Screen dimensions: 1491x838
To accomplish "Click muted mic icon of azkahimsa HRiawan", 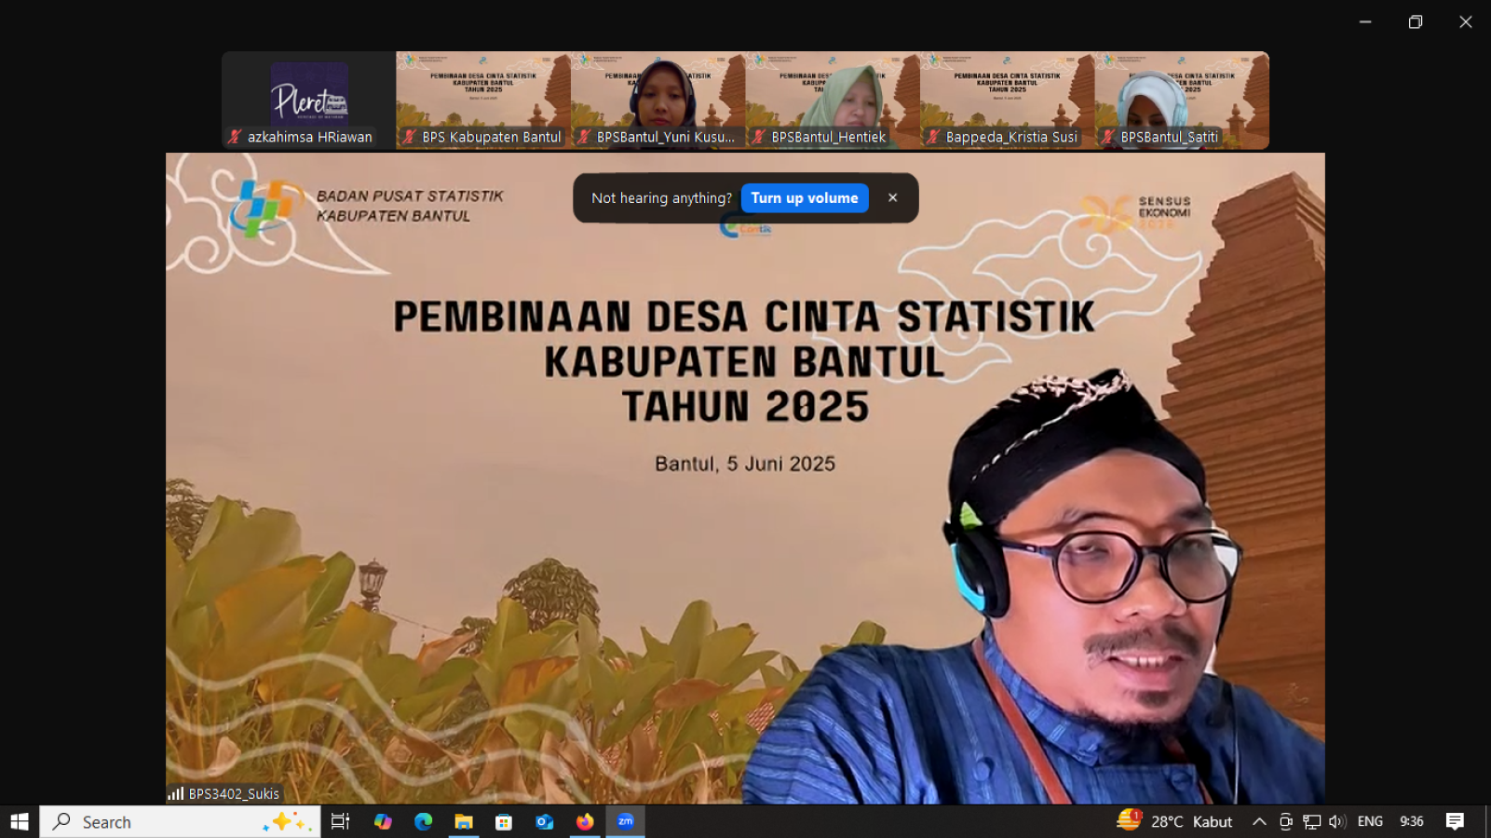I will pyautogui.click(x=235, y=137).
